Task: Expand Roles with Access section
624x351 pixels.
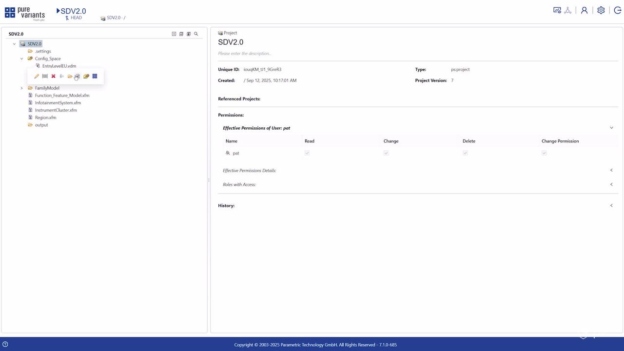Action: click(x=611, y=184)
